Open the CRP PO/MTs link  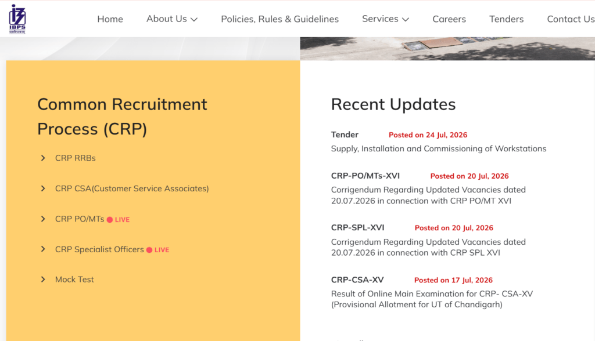tap(80, 219)
